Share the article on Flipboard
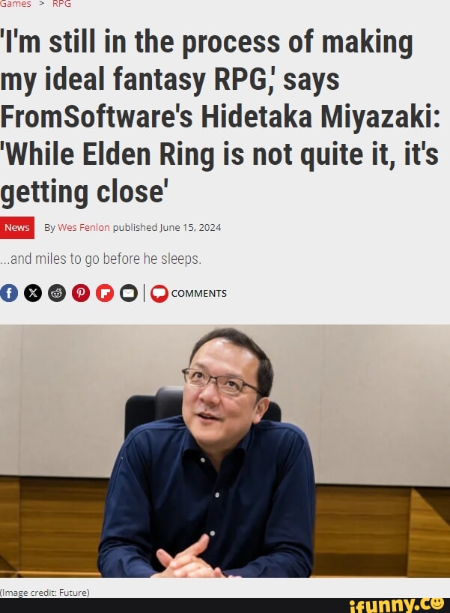This screenshot has width=450, height=613. 105,293
